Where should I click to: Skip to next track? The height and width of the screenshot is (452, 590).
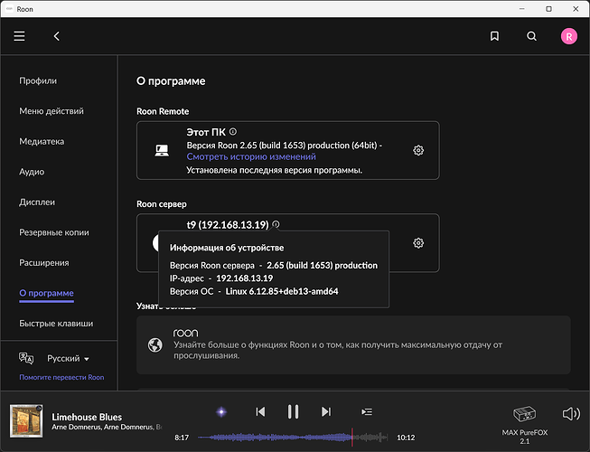click(326, 411)
